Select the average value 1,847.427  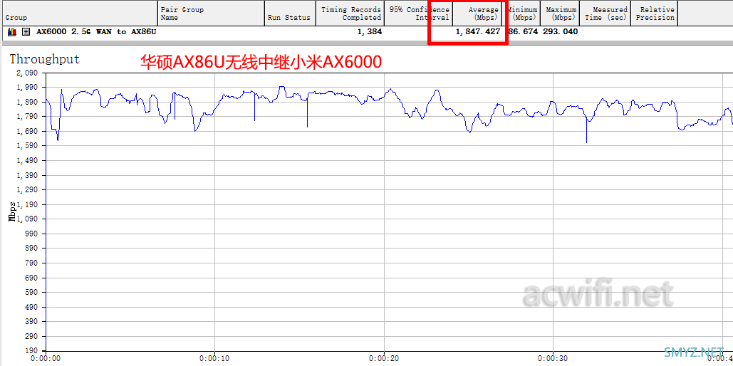point(478,32)
